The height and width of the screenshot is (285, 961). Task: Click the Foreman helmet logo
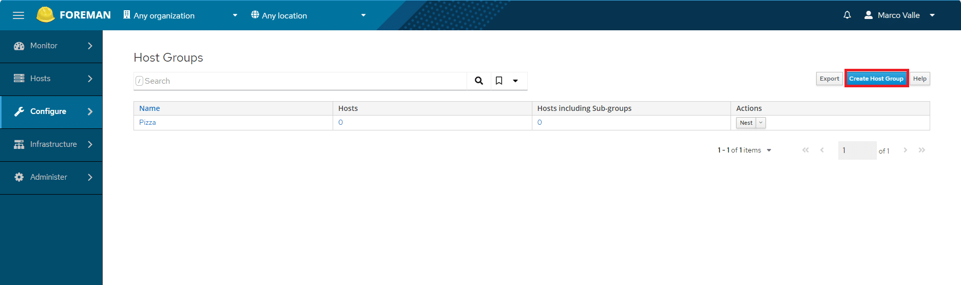click(x=45, y=15)
